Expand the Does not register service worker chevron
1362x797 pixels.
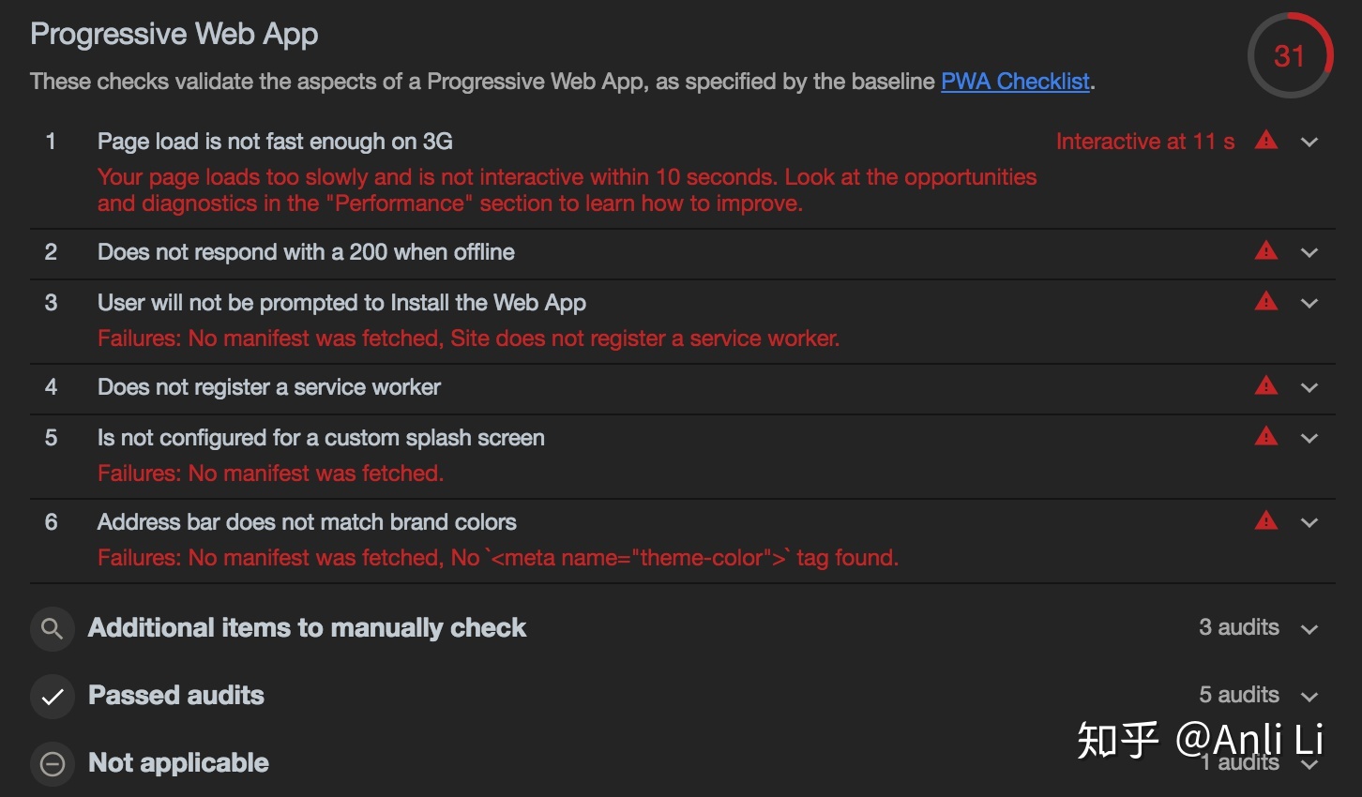[x=1310, y=388]
